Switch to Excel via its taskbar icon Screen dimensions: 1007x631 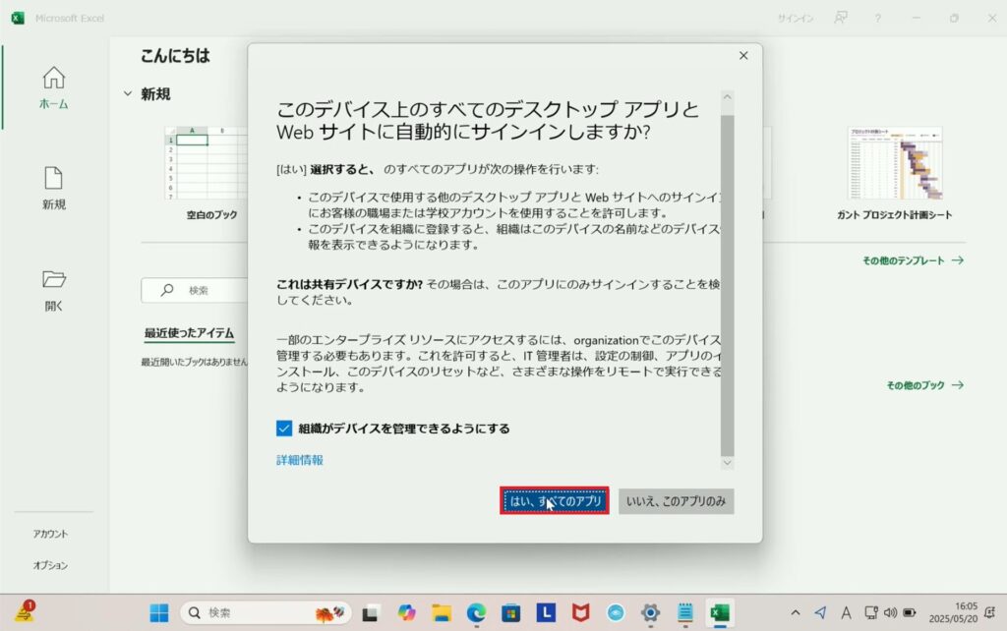click(720, 613)
